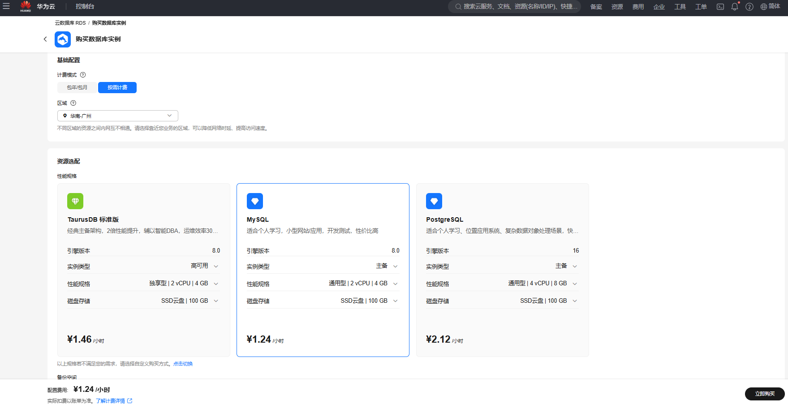The image size is (788, 404).
Task: Open the hamburger navigation menu
Action: 6,6
